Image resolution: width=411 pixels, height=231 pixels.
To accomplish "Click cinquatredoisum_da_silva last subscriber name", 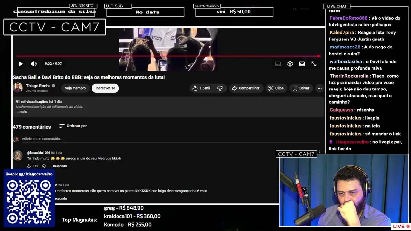I will [55, 12].
